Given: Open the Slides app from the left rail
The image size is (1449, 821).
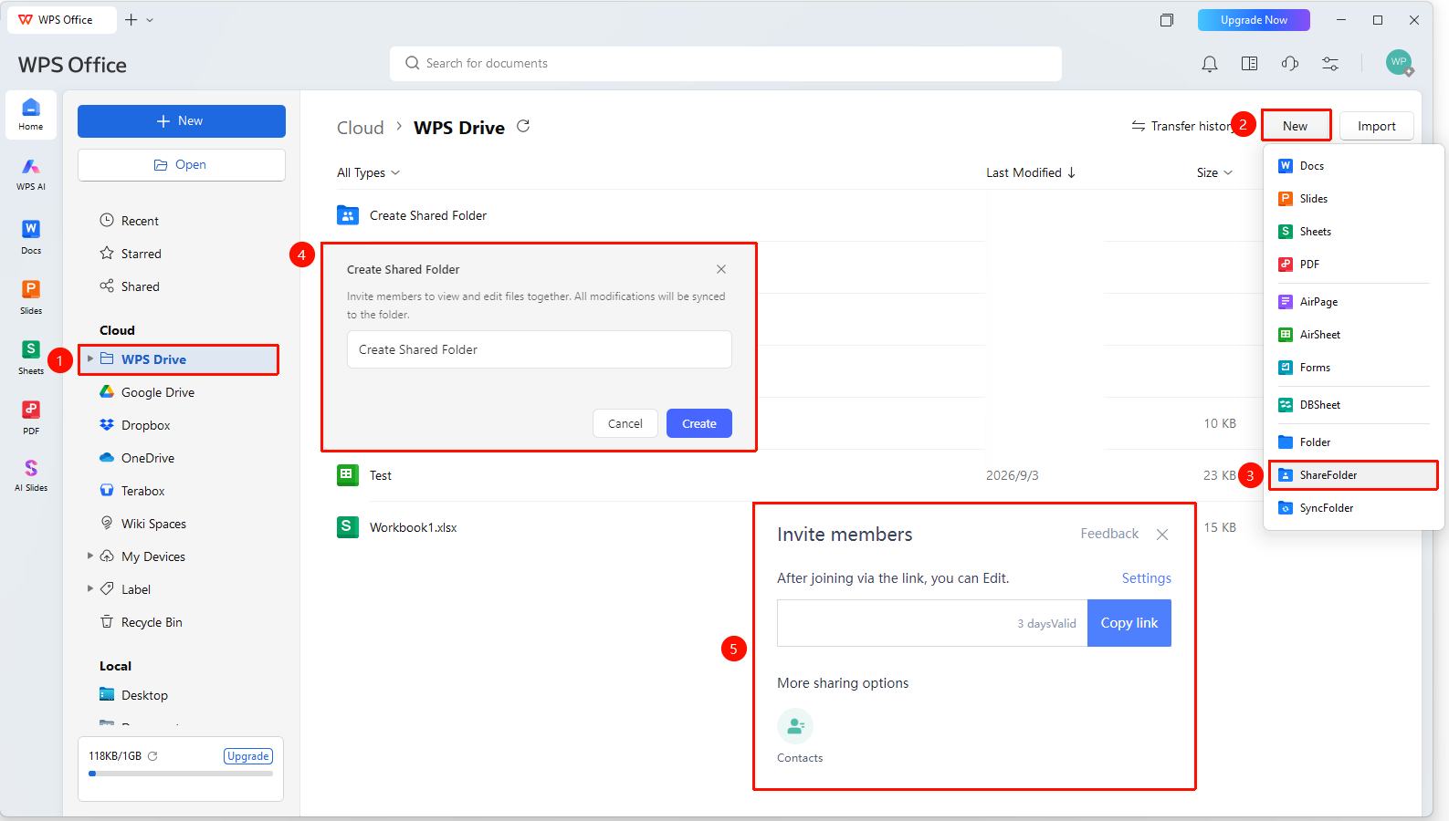Looking at the screenshot, I should point(31,296).
